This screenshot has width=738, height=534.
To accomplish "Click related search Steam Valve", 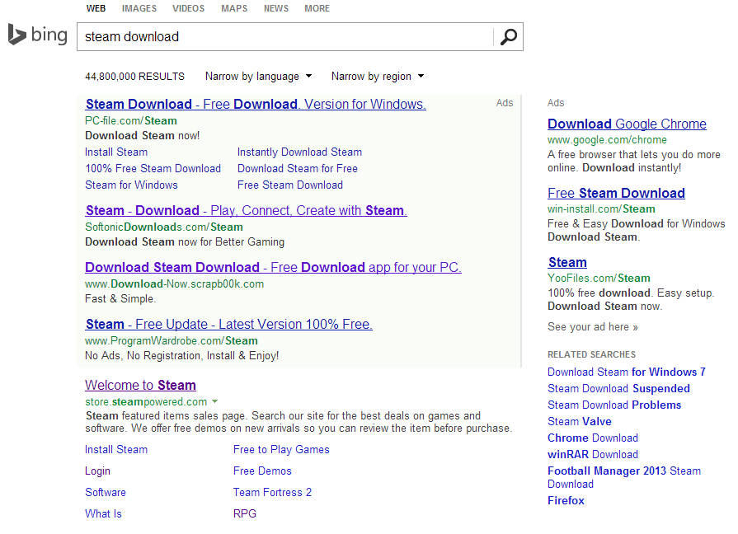I will 580,422.
